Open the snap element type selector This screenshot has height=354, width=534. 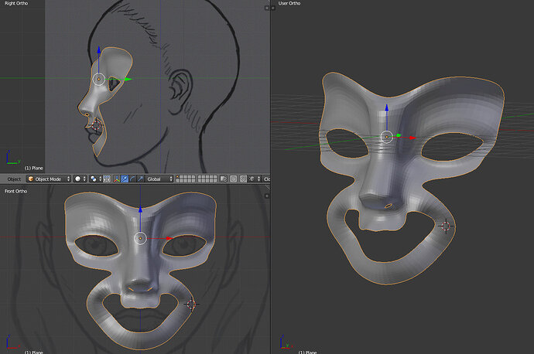(255, 179)
